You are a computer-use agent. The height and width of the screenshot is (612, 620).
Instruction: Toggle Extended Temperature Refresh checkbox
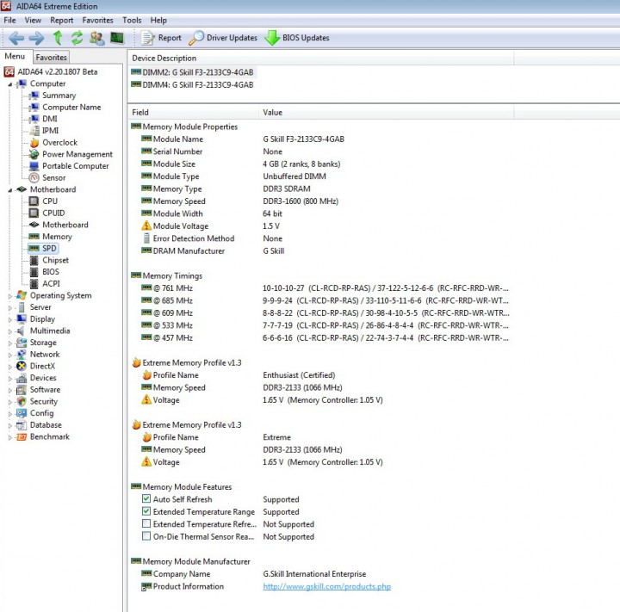pos(146,523)
